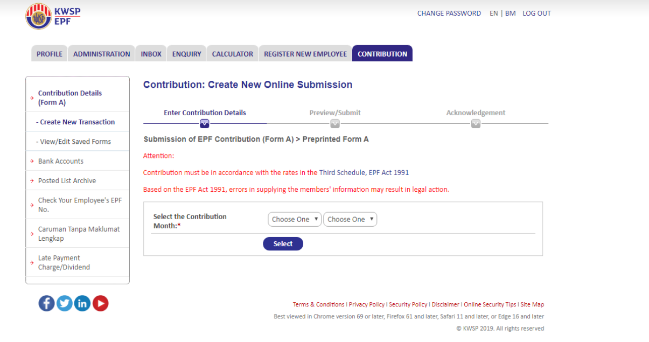Switch to the ENQUIRY tab
649x342 pixels.
[x=186, y=53]
